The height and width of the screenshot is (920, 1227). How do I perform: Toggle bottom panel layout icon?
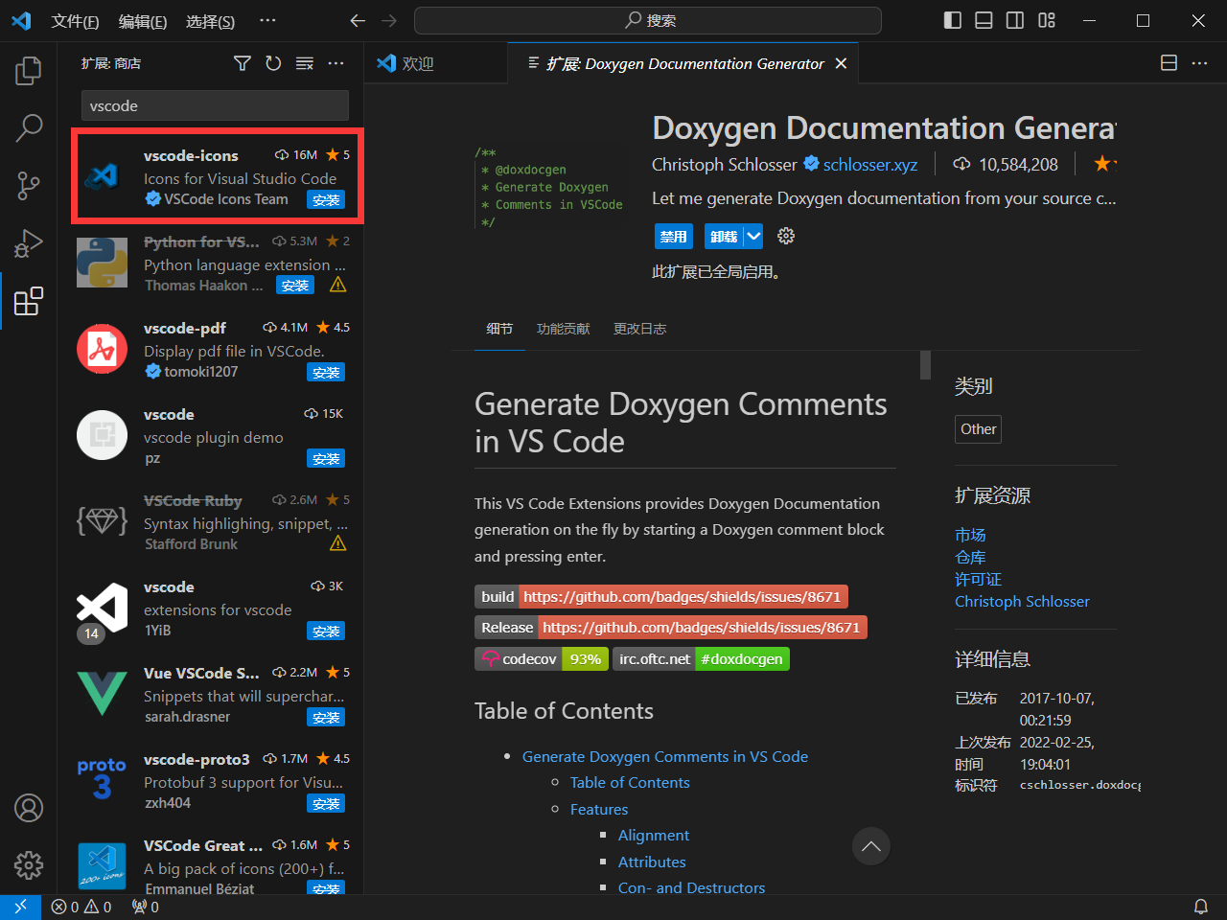(984, 20)
